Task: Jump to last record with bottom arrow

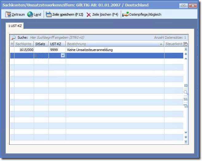Action: (186, 142)
